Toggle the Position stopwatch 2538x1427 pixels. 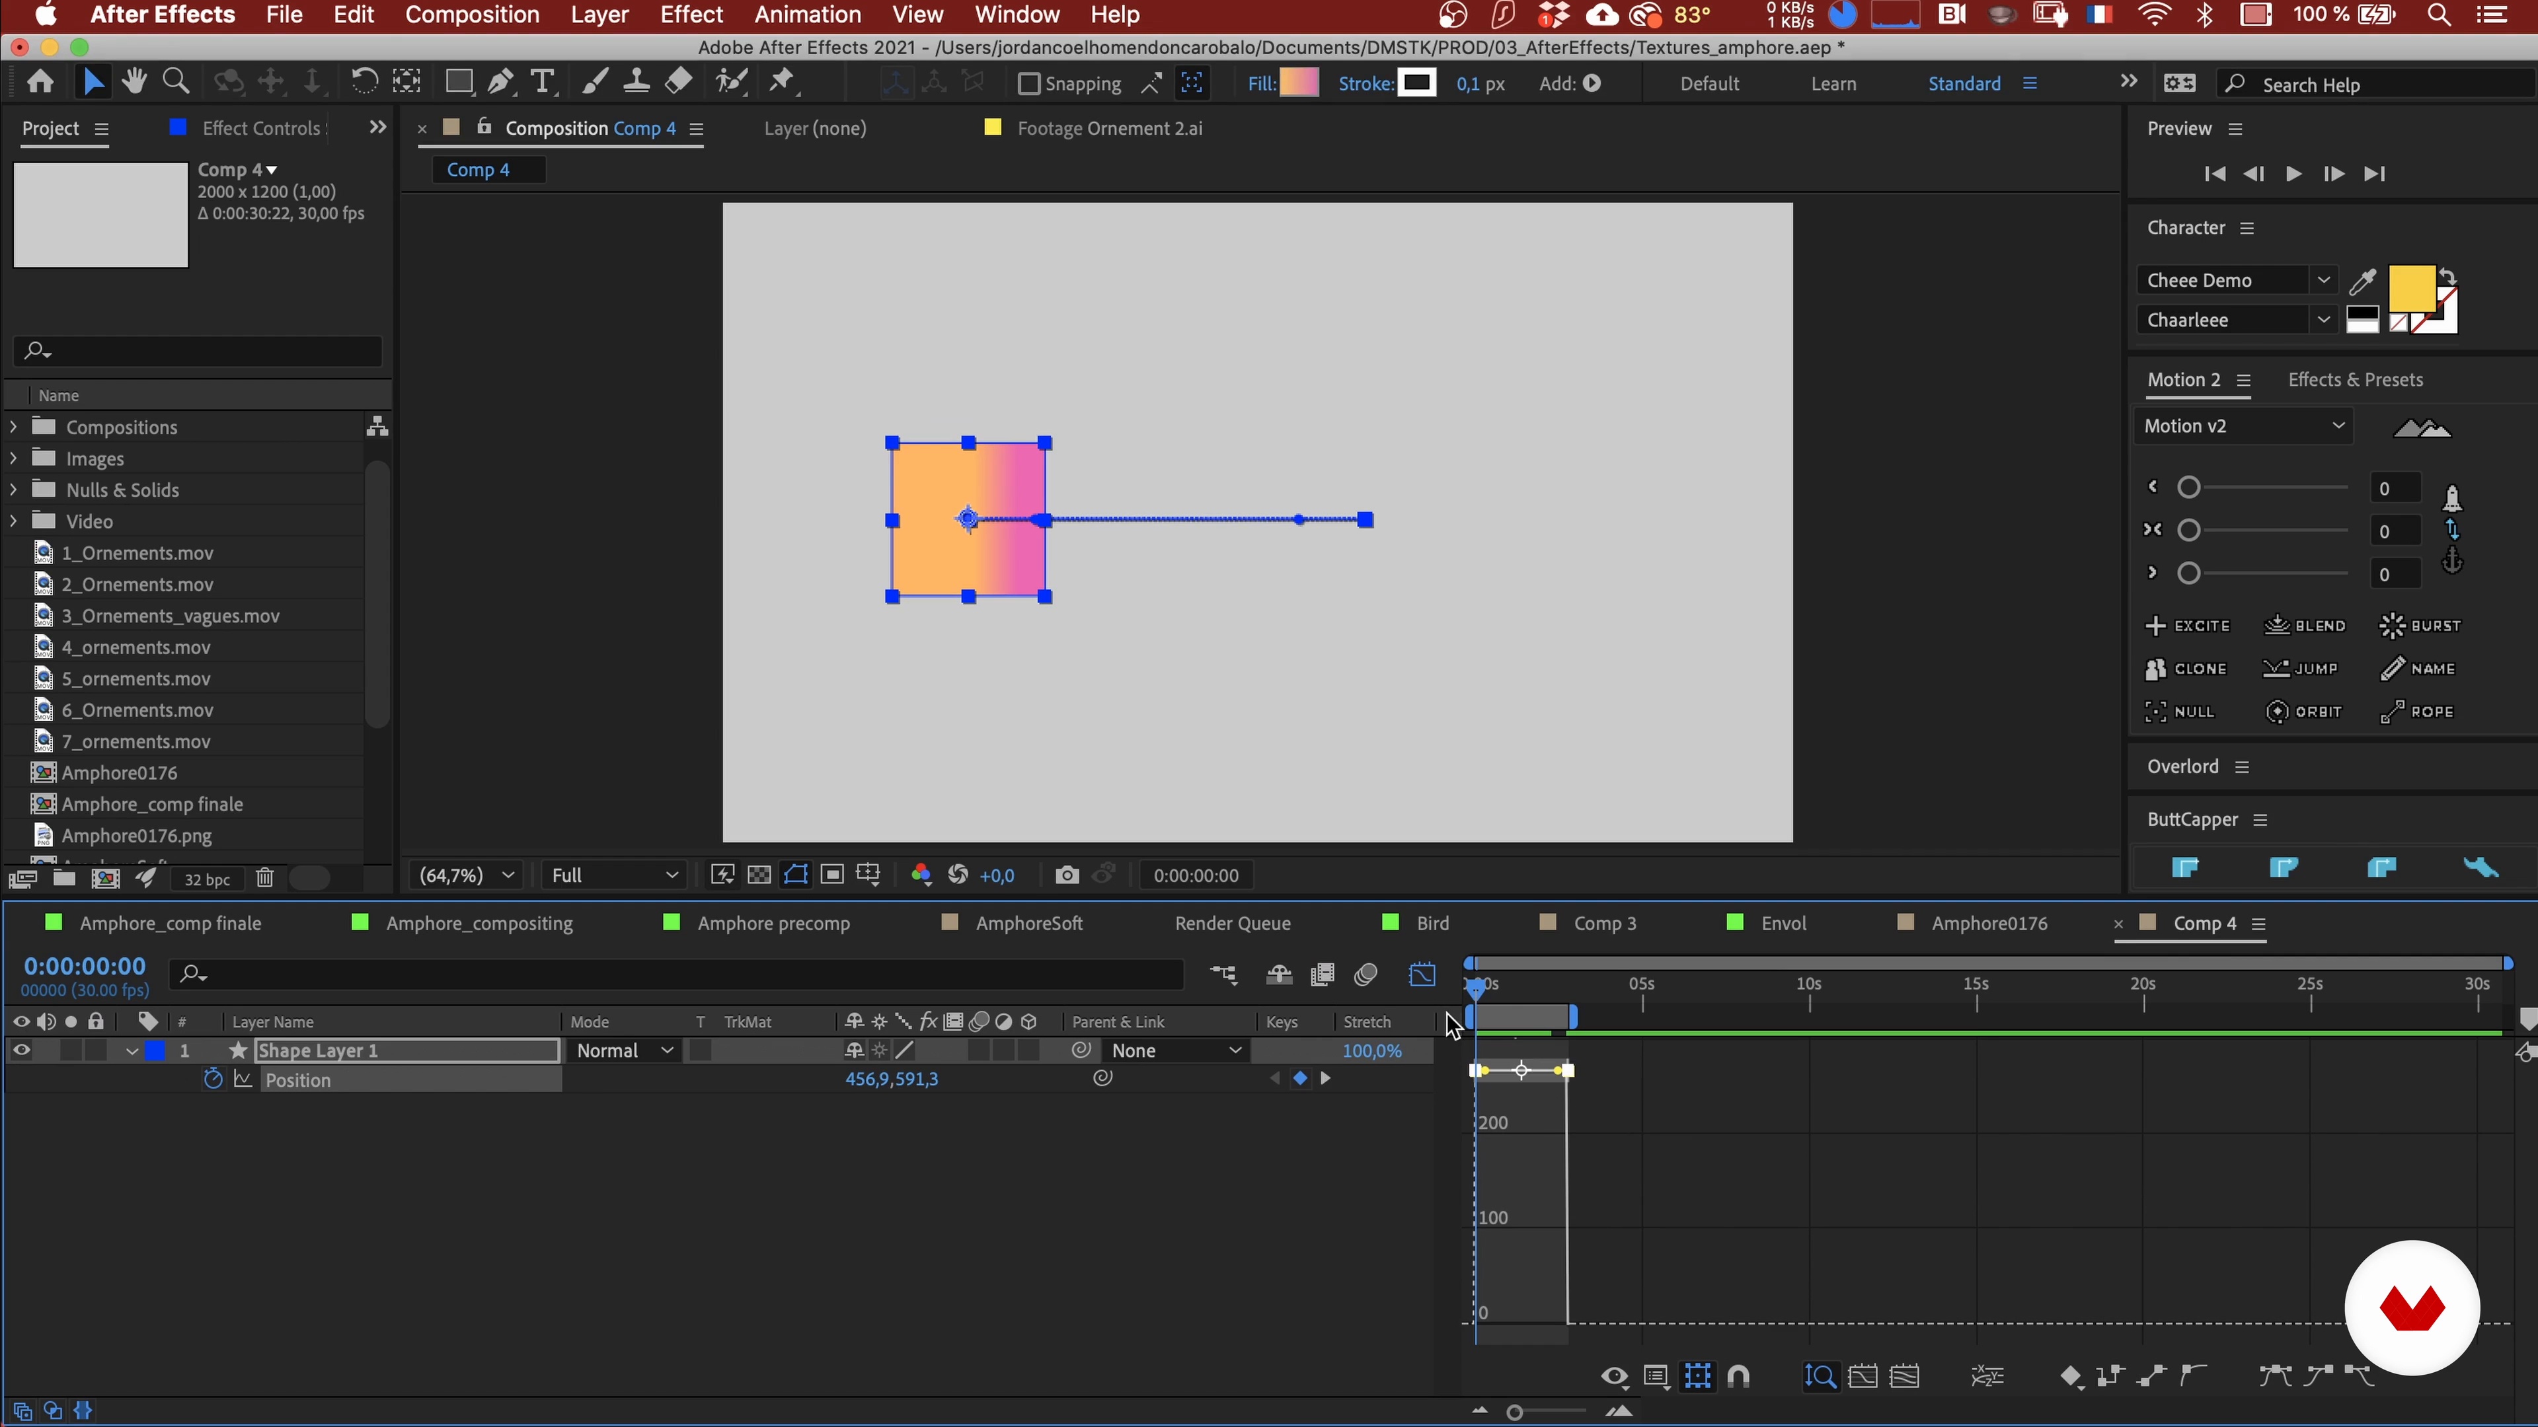pyautogui.click(x=211, y=1079)
